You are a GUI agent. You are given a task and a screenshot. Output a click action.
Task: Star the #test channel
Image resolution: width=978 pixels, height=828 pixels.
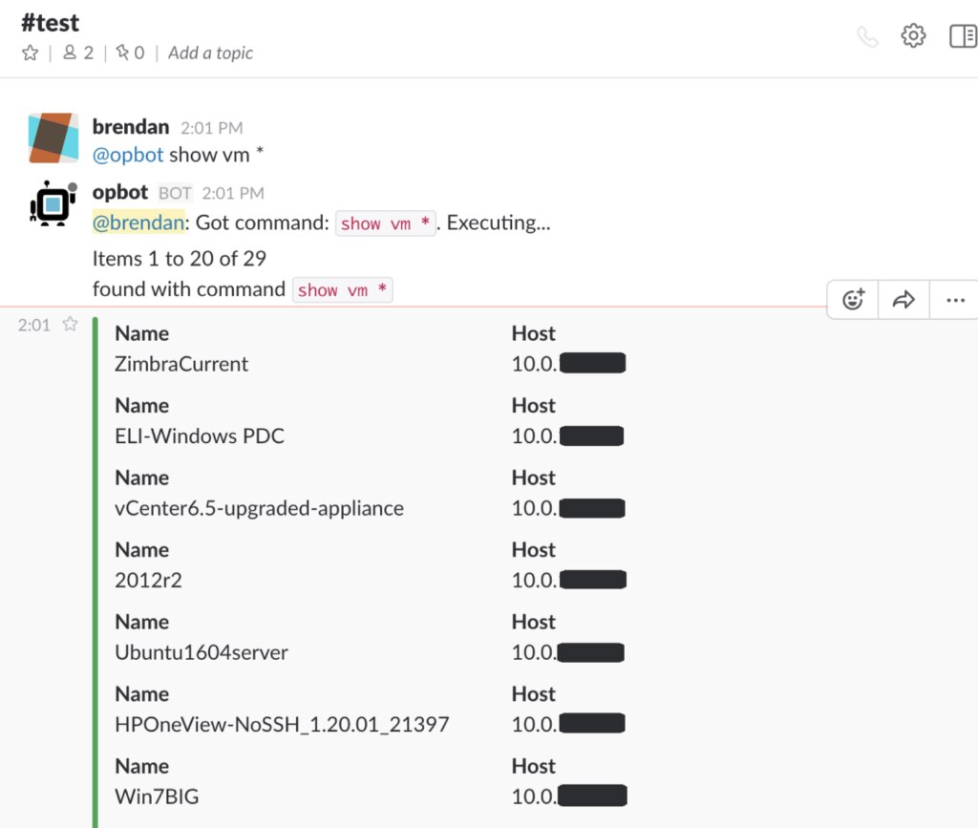(30, 53)
